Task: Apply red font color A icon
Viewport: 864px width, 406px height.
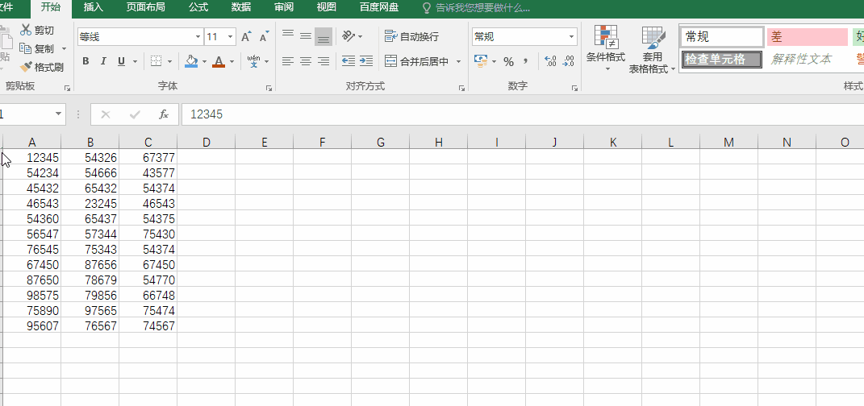Action: [219, 61]
